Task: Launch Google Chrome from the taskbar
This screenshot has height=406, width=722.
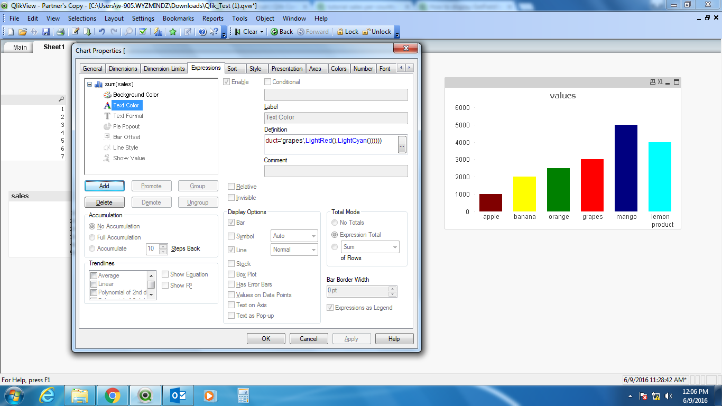Action: click(x=112, y=395)
